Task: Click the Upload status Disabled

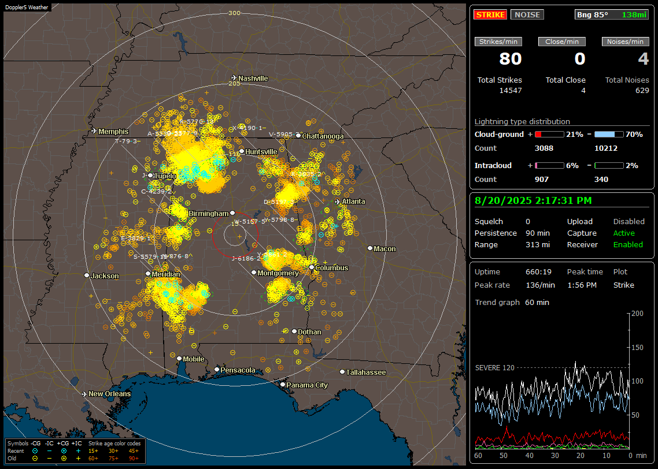Action: pyautogui.click(x=629, y=221)
